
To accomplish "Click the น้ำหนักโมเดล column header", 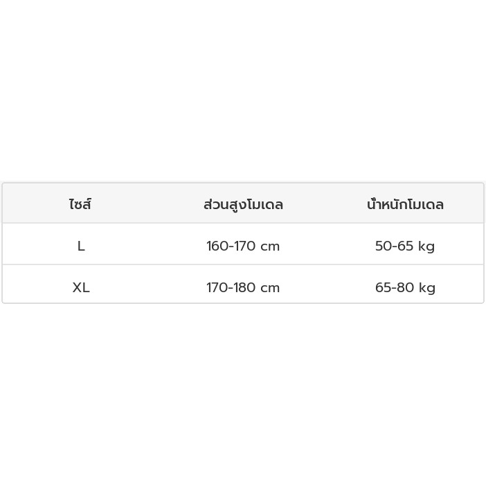I will point(405,204).
